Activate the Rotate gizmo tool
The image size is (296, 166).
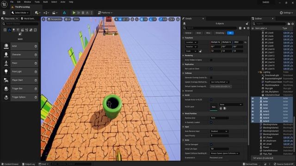coord(124,19)
